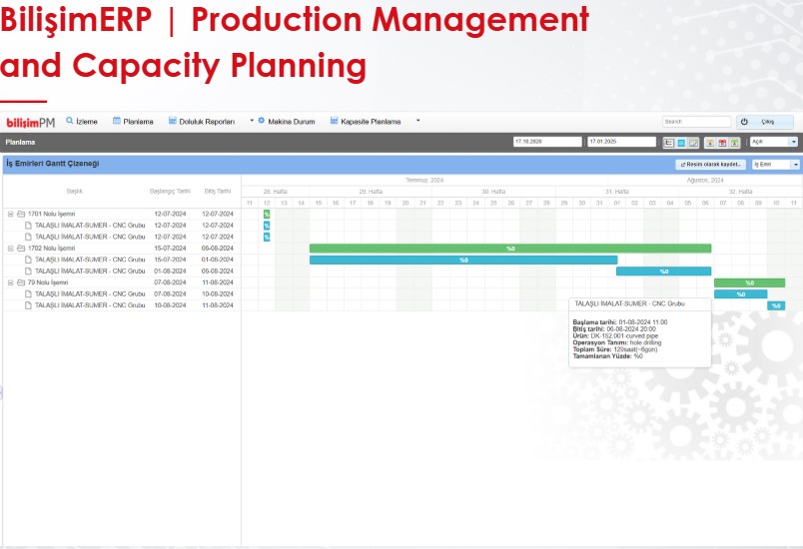Select blue bar for 01-08-2024 to 06-08-2024
Screen dimensions: 803x549
point(664,272)
